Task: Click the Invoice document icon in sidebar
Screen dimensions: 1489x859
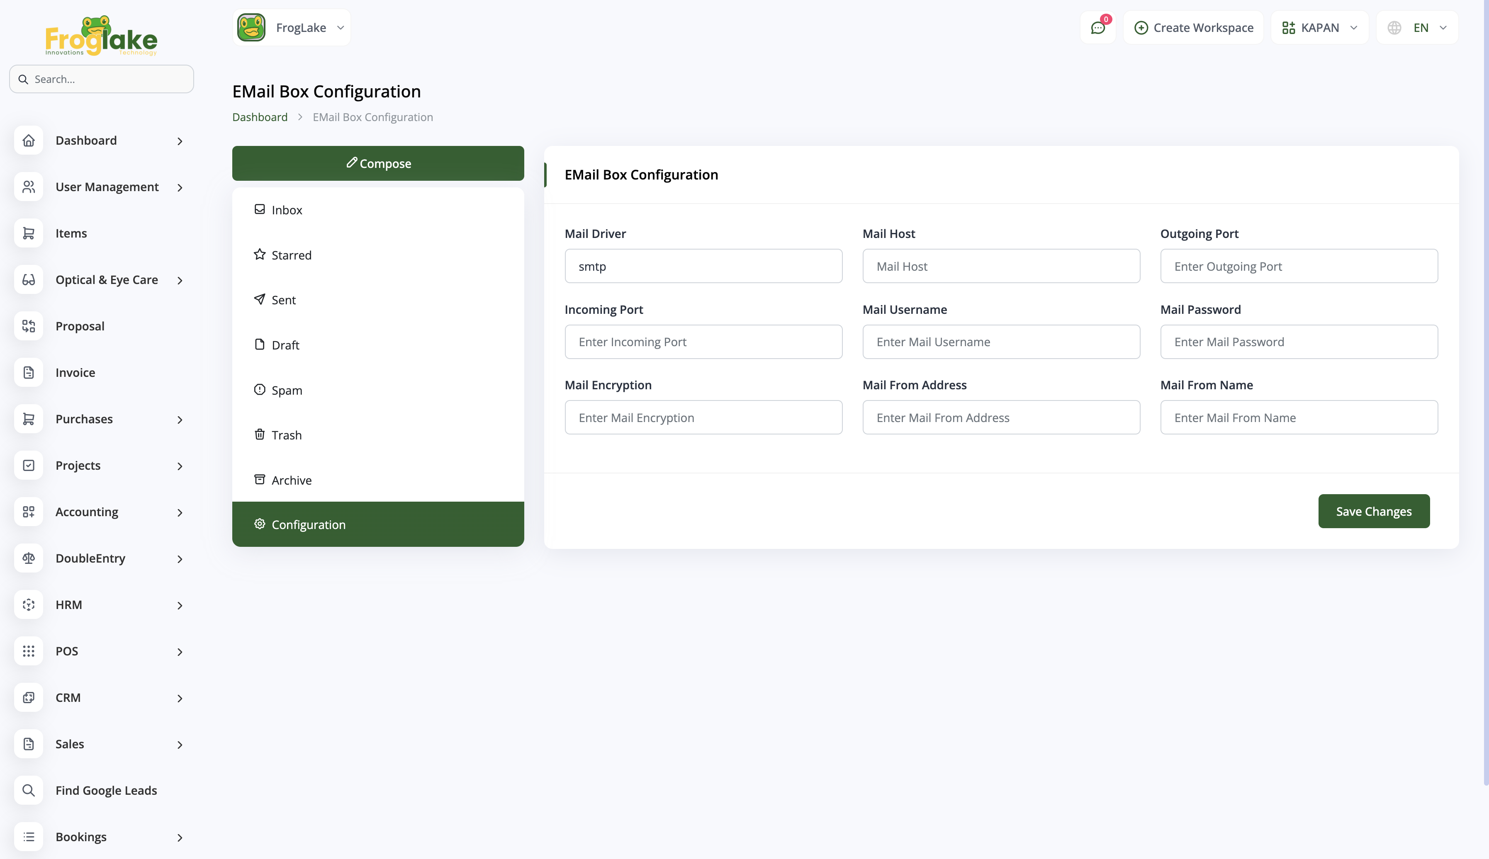Action: click(x=28, y=372)
